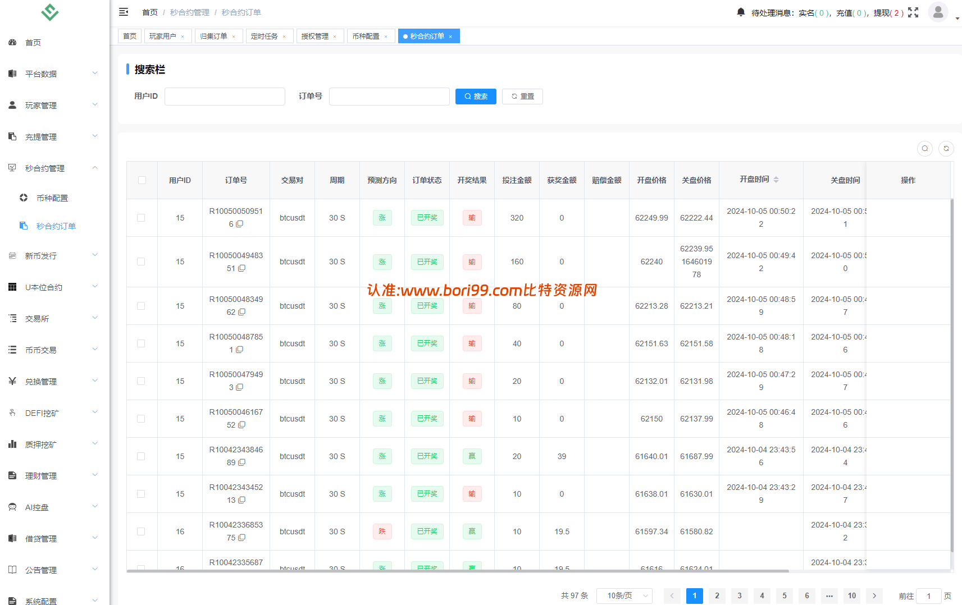Copy order number R1004234384689
This screenshot has height=605, width=962.
tap(242, 462)
